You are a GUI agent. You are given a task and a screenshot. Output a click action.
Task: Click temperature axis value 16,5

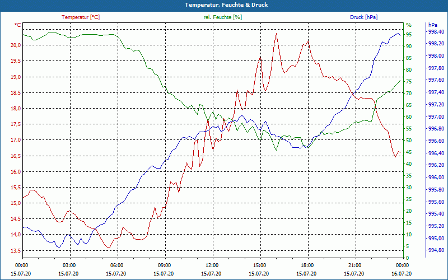[x=16, y=156]
